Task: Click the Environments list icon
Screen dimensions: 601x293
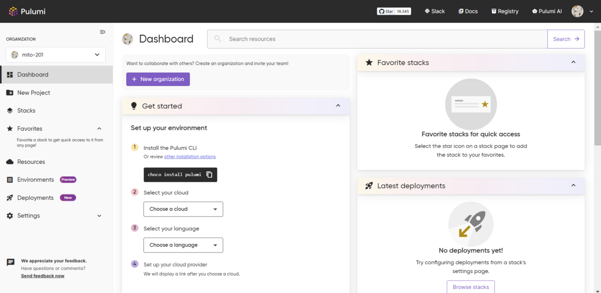Action: pos(10,179)
